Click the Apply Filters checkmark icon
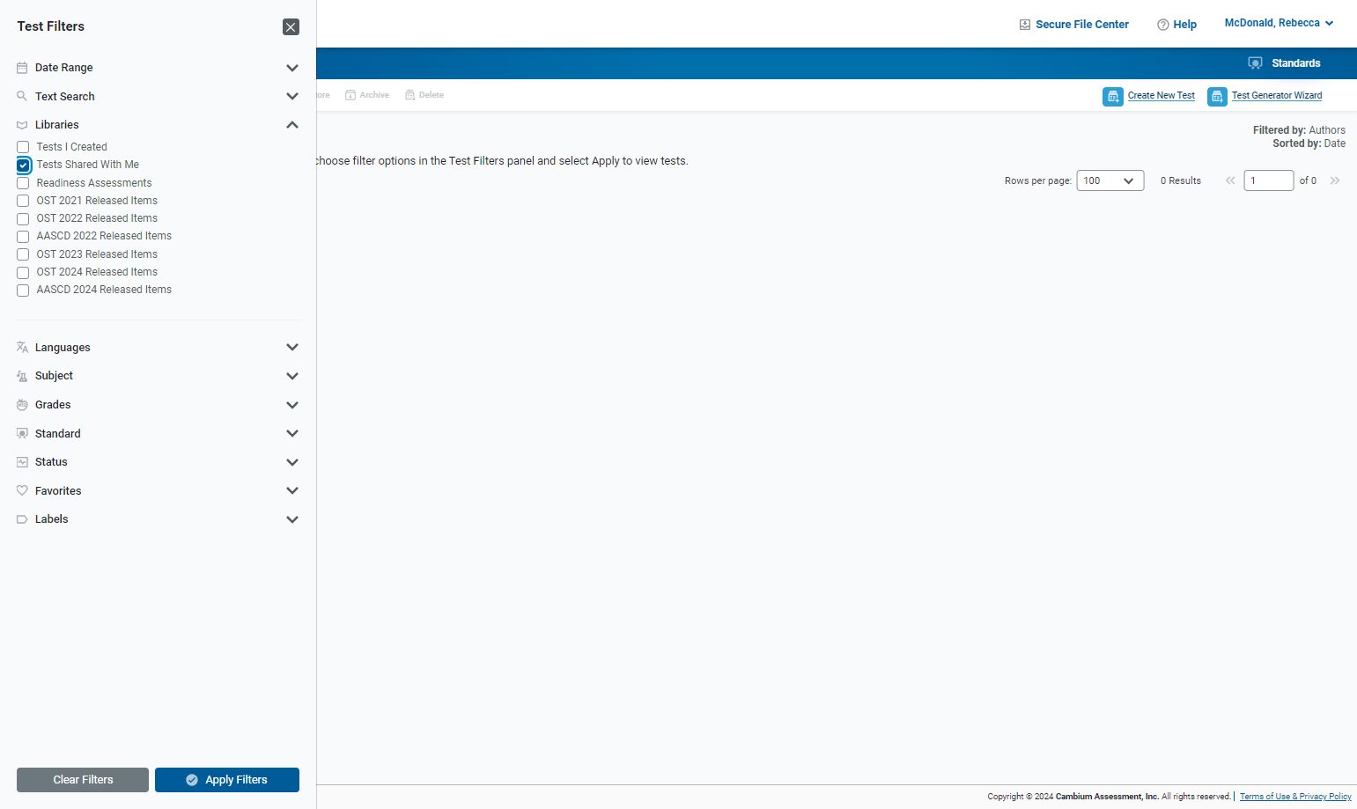 click(x=192, y=780)
